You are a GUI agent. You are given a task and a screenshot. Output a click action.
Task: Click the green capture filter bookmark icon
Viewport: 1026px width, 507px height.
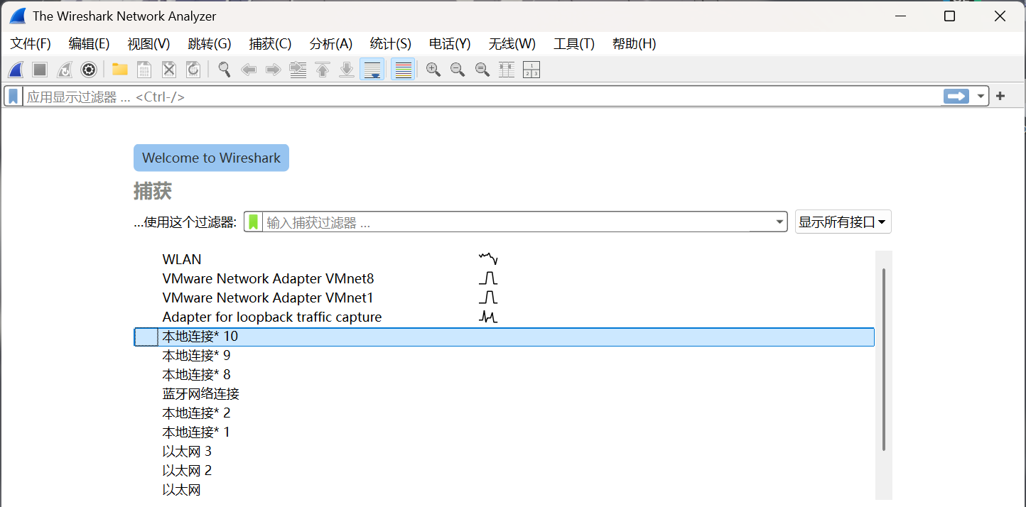(x=253, y=222)
